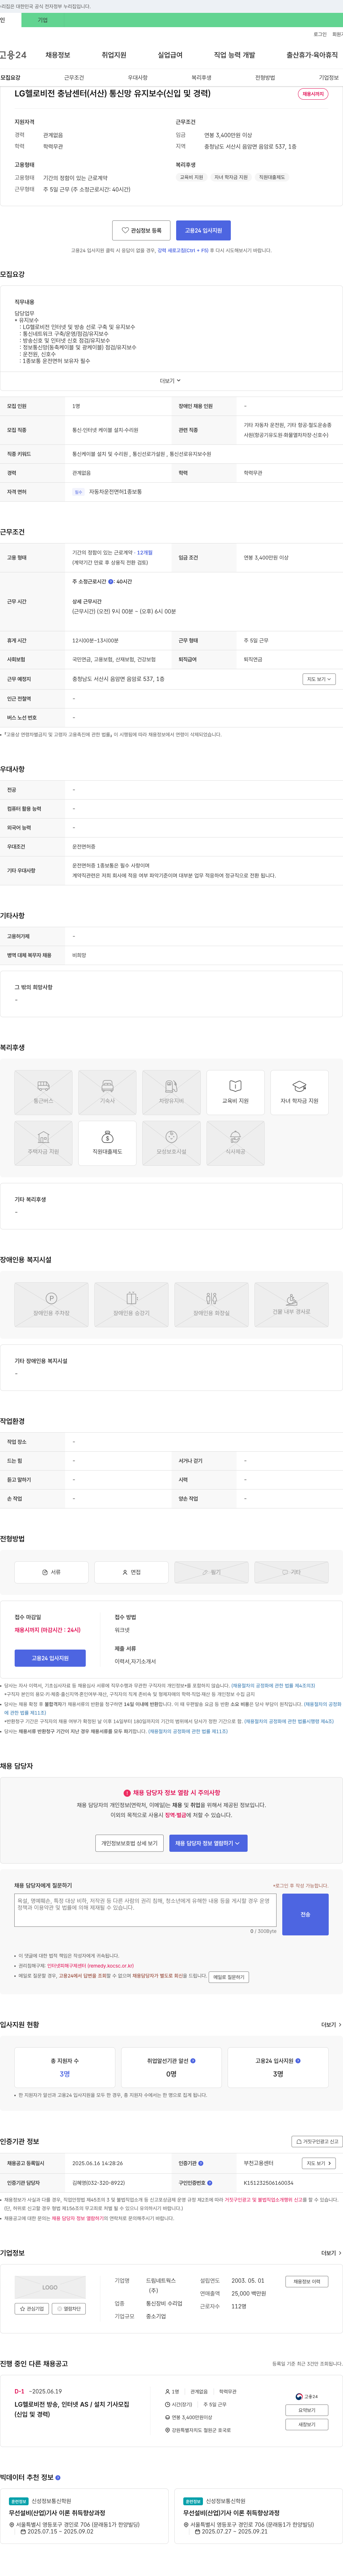Click the 관심정보 등록 heart button

[x=141, y=230]
